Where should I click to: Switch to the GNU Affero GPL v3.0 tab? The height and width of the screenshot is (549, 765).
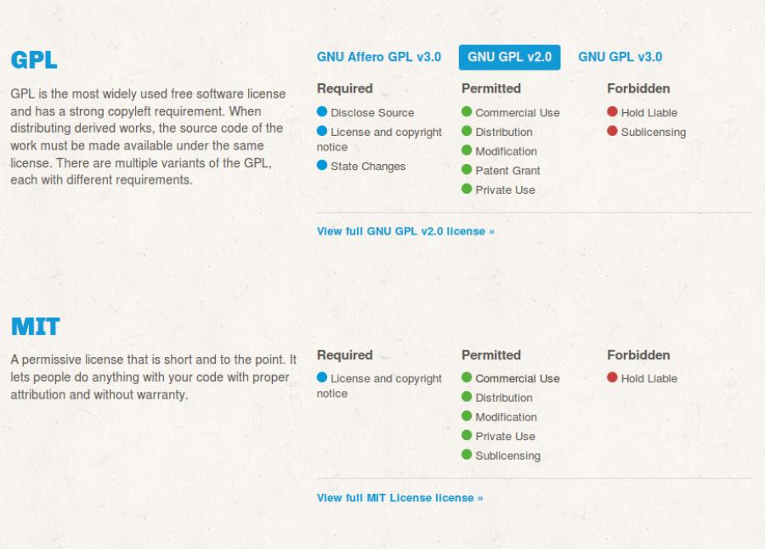coord(378,57)
